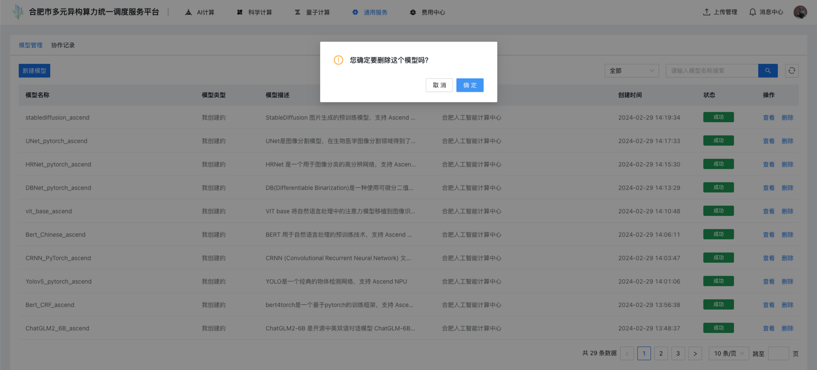Click the blue search magnifier button

click(768, 71)
